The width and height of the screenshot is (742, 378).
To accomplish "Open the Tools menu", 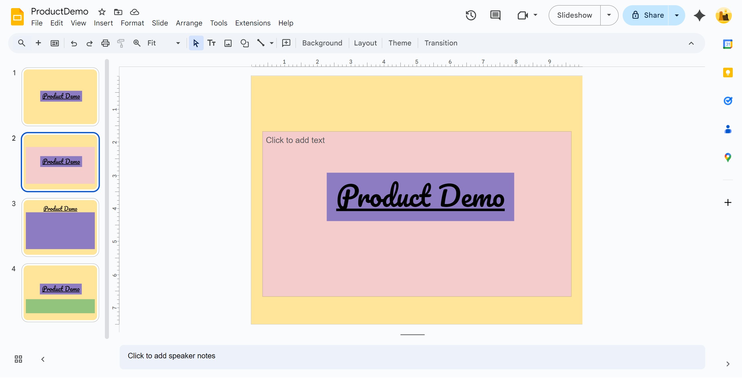I will pos(218,23).
